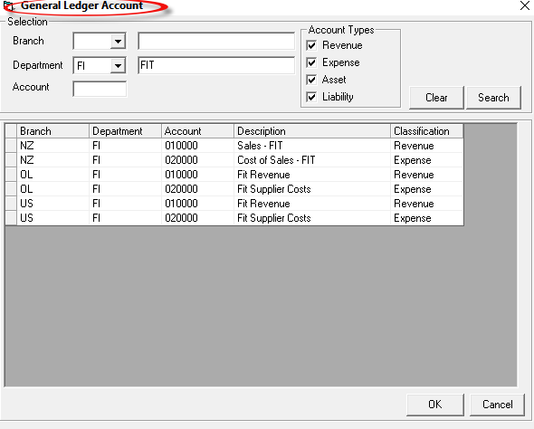Image resolution: width=534 pixels, height=429 pixels.
Task: Toggle the Liability checkbox
Action: pyautogui.click(x=311, y=97)
